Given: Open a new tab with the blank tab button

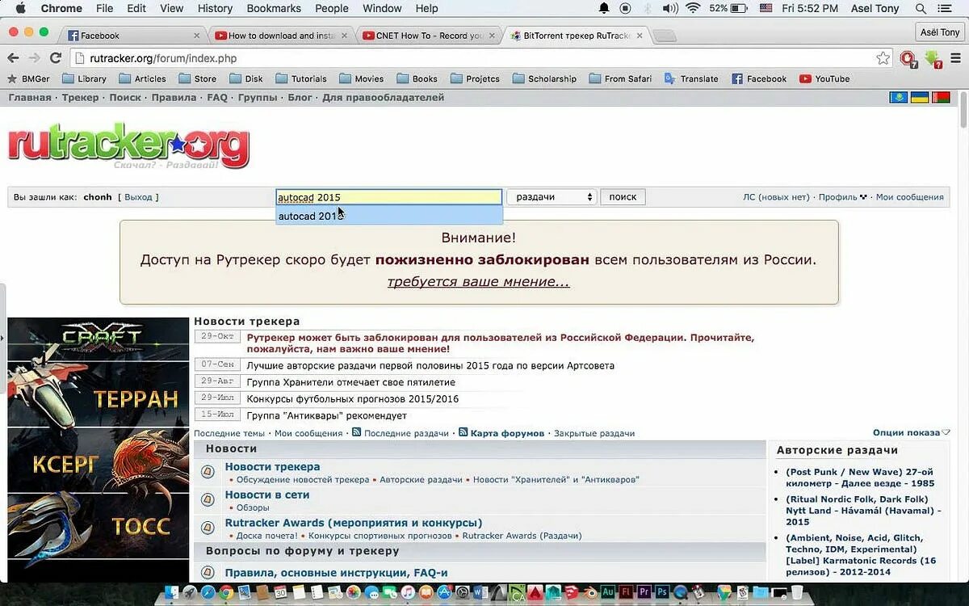Looking at the screenshot, I should pyautogui.click(x=664, y=36).
